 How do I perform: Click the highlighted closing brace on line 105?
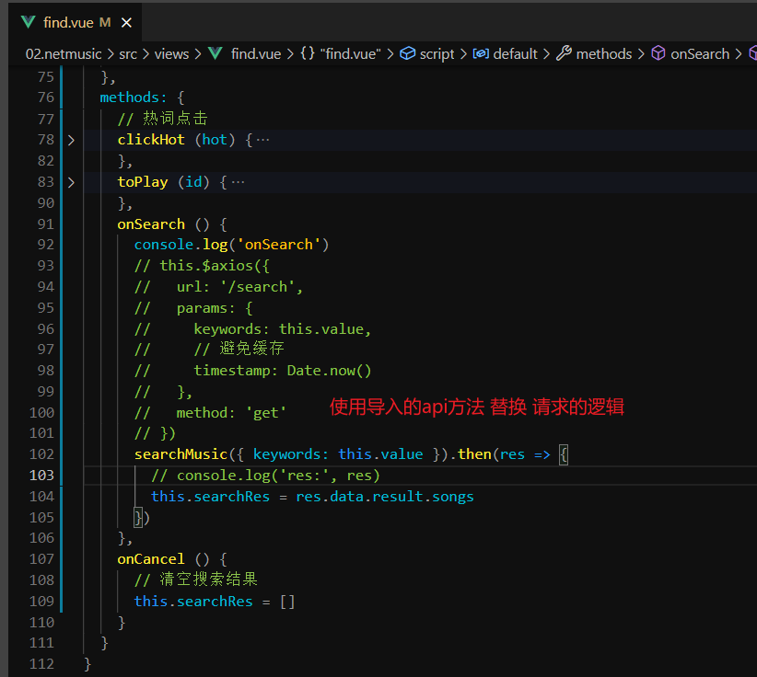pyautogui.click(x=138, y=518)
